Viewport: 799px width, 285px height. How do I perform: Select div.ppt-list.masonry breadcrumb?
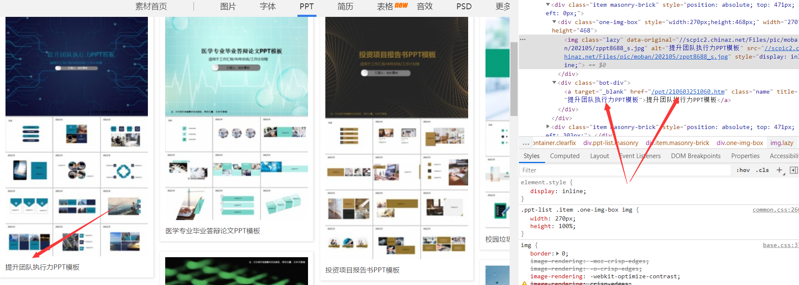[611, 143]
